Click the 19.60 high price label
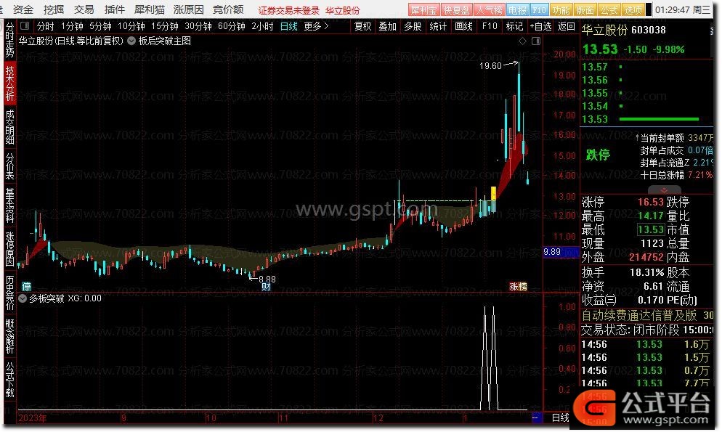 (x=490, y=66)
